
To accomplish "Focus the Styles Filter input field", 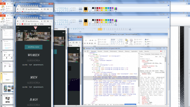I will [x=147, y=57].
